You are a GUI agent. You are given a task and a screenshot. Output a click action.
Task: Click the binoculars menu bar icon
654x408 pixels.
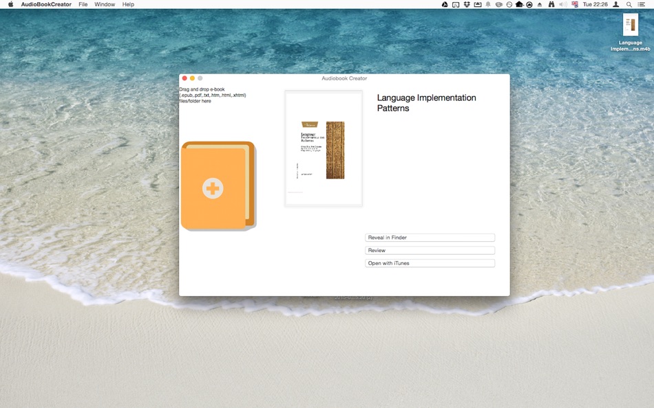click(x=551, y=4)
